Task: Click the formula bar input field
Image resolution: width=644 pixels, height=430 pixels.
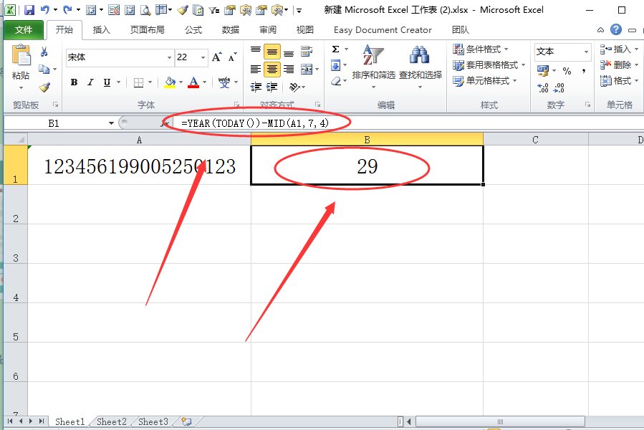Action: coord(401,123)
